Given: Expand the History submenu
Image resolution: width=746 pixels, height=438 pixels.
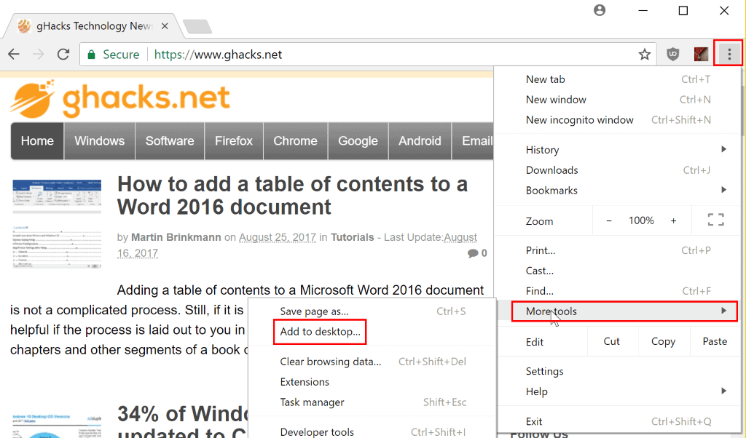Looking at the screenshot, I should (617, 150).
